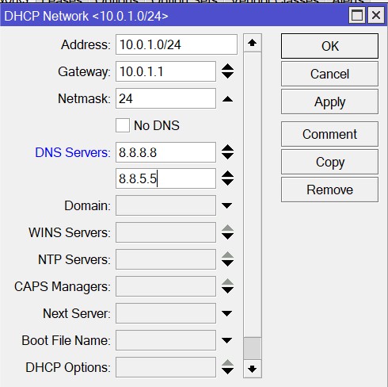The image size is (388, 387).
Task: Click the scroll down arrow in scrollbar
Action: (x=253, y=369)
